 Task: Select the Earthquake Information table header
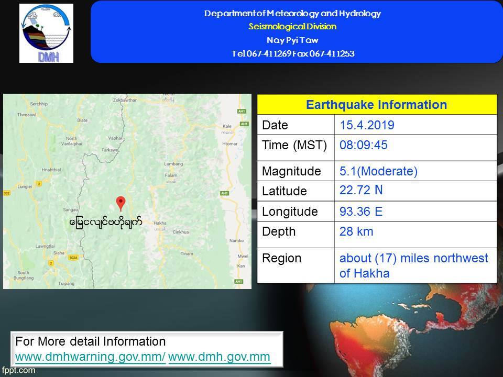pos(376,105)
